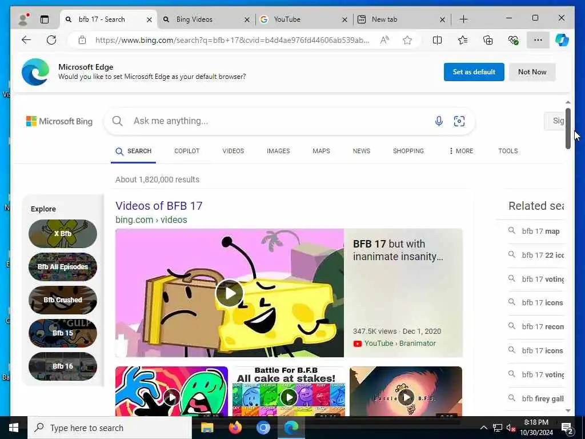Open the VIDEOS search tab
Viewport: 585px width, 439px height.
[x=233, y=151]
